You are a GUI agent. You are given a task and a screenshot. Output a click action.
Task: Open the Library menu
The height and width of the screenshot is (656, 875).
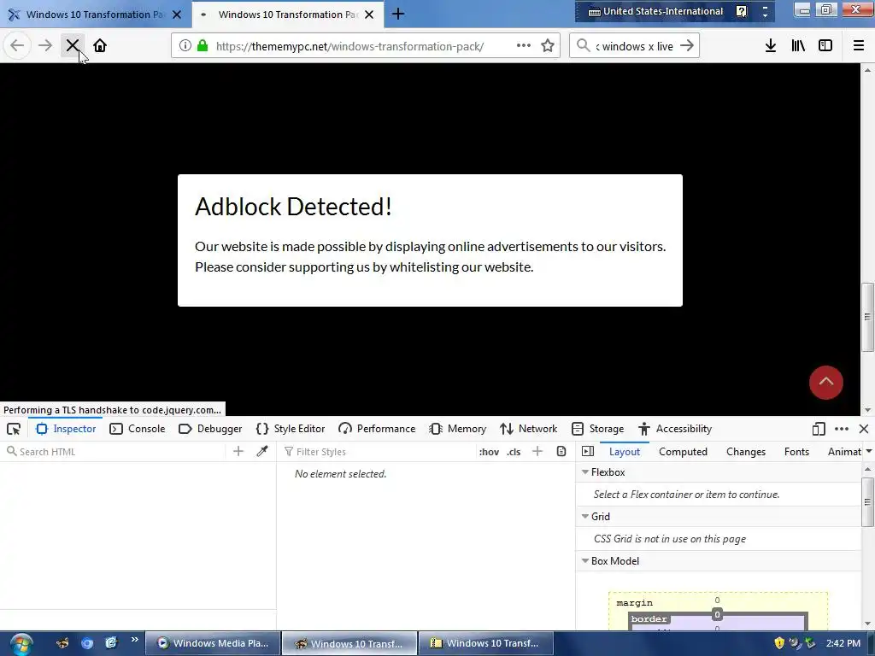tap(798, 46)
